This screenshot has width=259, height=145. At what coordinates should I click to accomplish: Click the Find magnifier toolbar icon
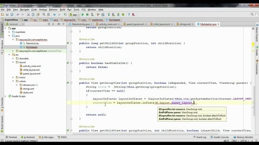pyautogui.click(x=44, y=14)
